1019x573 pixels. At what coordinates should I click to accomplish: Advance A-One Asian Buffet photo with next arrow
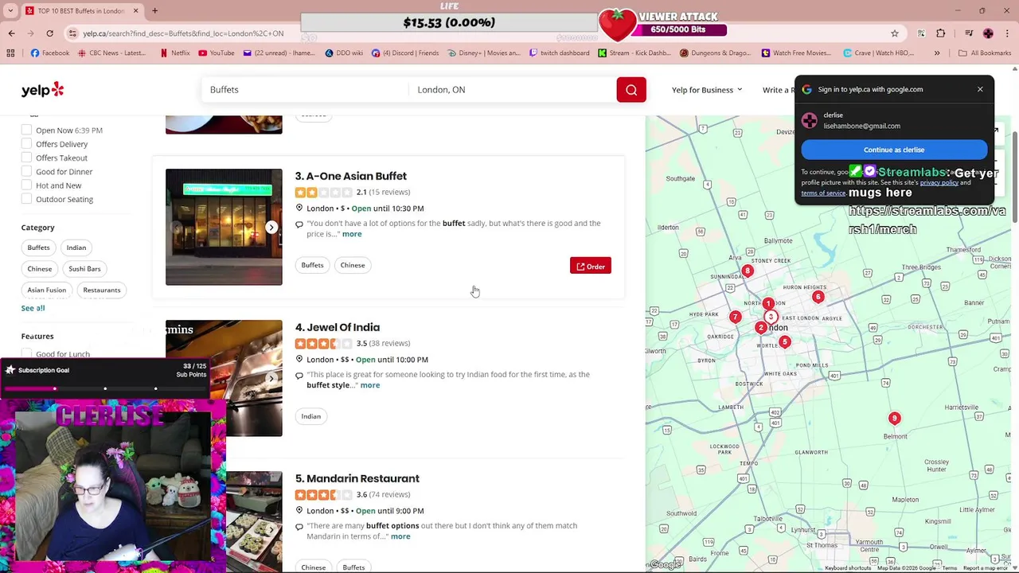pos(271,227)
